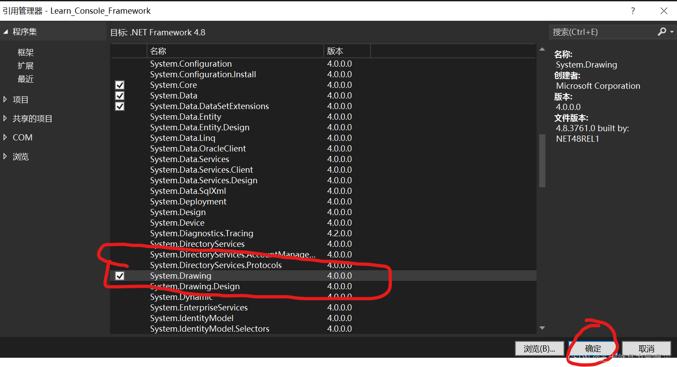Close the 引用管理器 dialog window
Image resolution: width=677 pixels, height=367 pixels.
point(664,11)
